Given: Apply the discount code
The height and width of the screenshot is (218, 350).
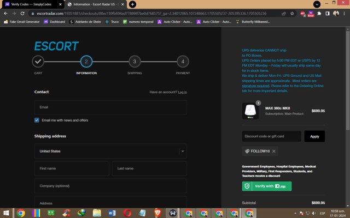Looking at the screenshot, I should tap(314, 136).
